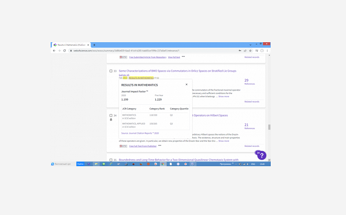This screenshot has height=215, width=346.
Task: Click the category rank 118/330
Action: (x=153, y=115)
